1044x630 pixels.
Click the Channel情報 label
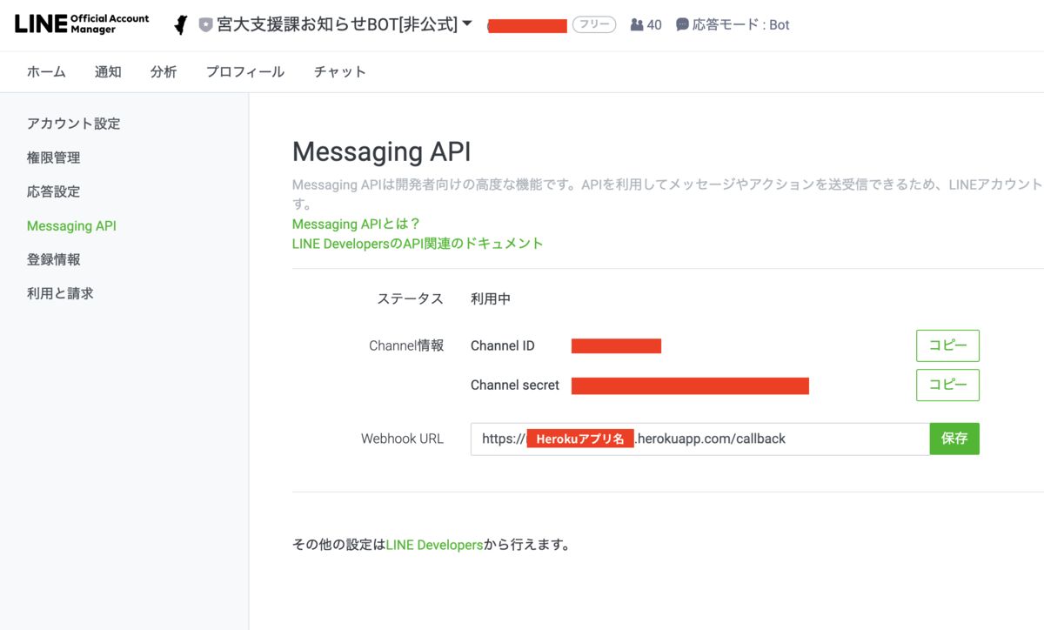coord(406,345)
